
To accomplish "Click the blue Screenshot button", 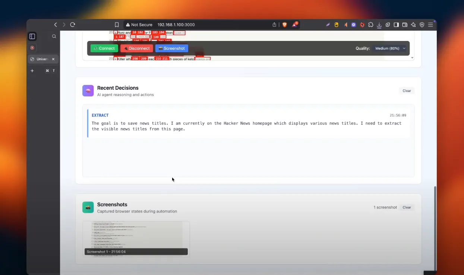I will click(172, 48).
